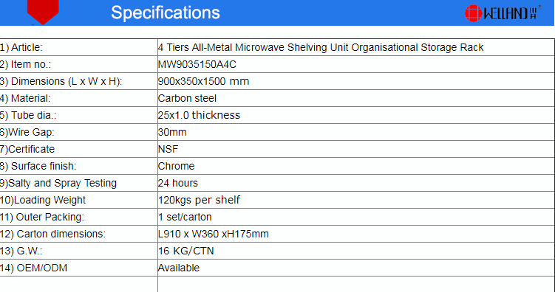
Task: Click the NSF certificate value
Action: coord(168,149)
